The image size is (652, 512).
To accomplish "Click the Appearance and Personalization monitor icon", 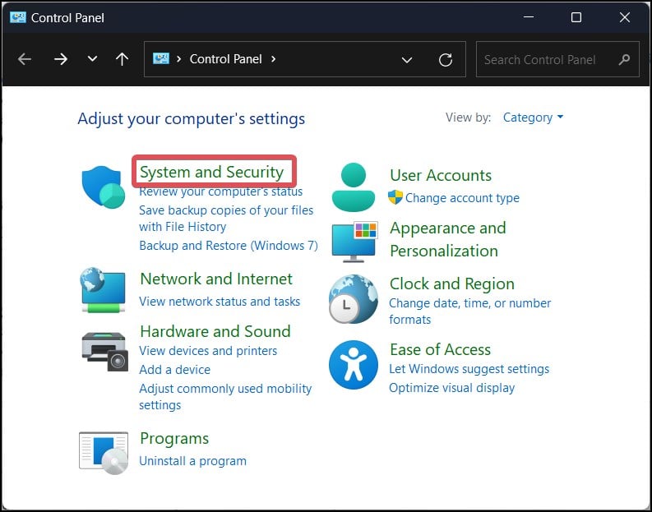I will [354, 240].
